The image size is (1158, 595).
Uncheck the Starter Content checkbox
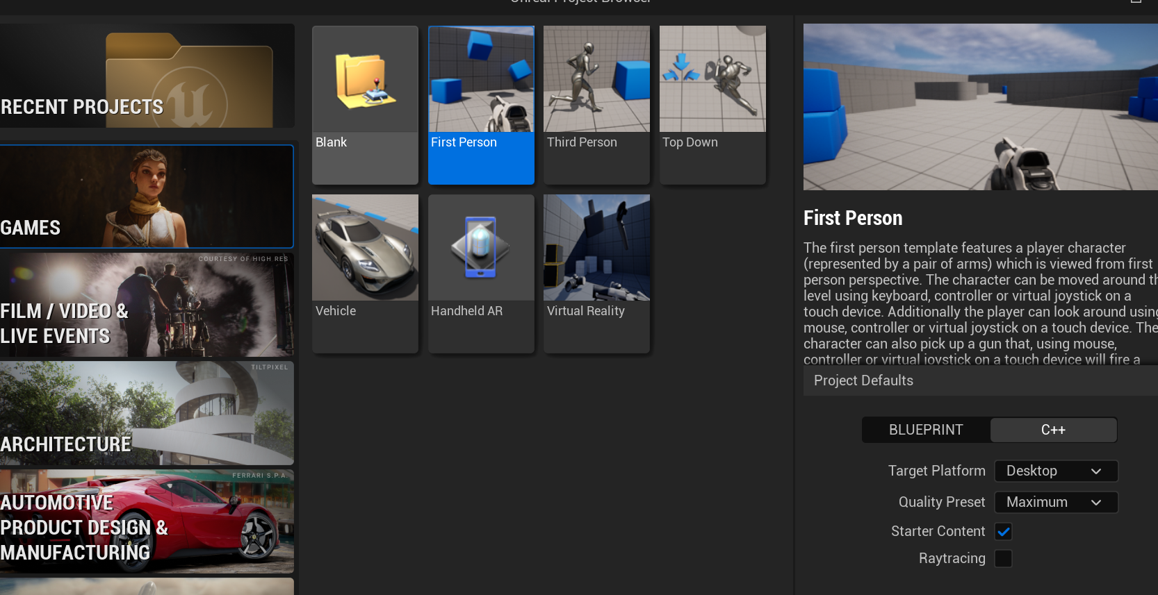click(x=1003, y=532)
